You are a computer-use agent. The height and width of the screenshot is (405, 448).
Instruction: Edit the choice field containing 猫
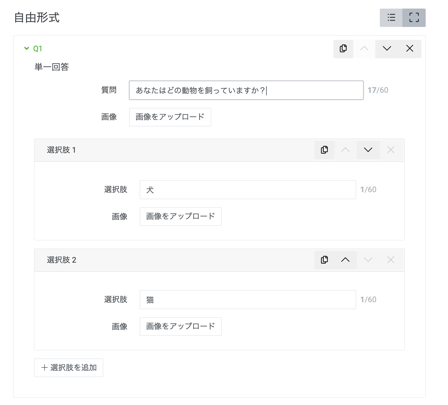tap(248, 300)
